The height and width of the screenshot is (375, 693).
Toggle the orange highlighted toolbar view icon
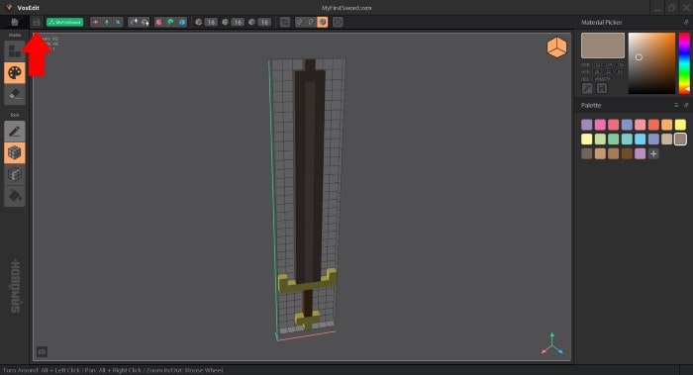coord(323,22)
